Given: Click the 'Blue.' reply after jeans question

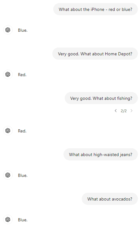Looking at the screenshot, I should coord(23,175).
